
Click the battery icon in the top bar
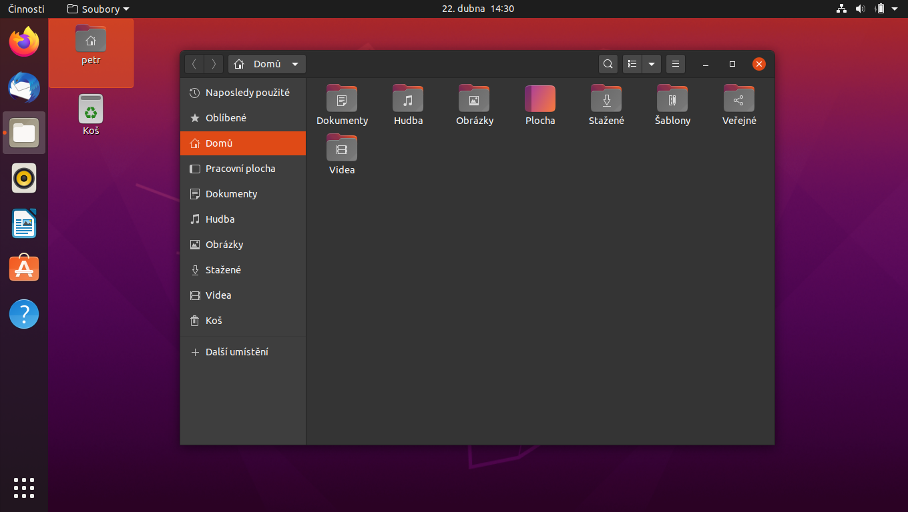(879, 9)
